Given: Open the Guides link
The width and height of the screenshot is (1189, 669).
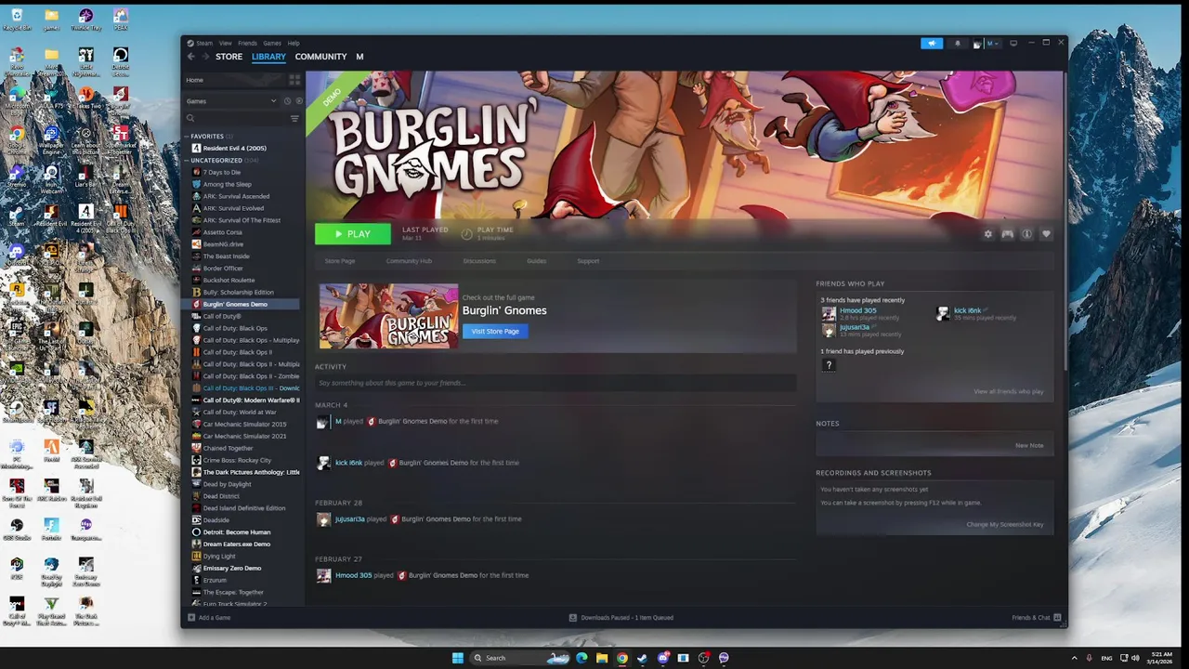Looking at the screenshot, I should pos(536,261).
